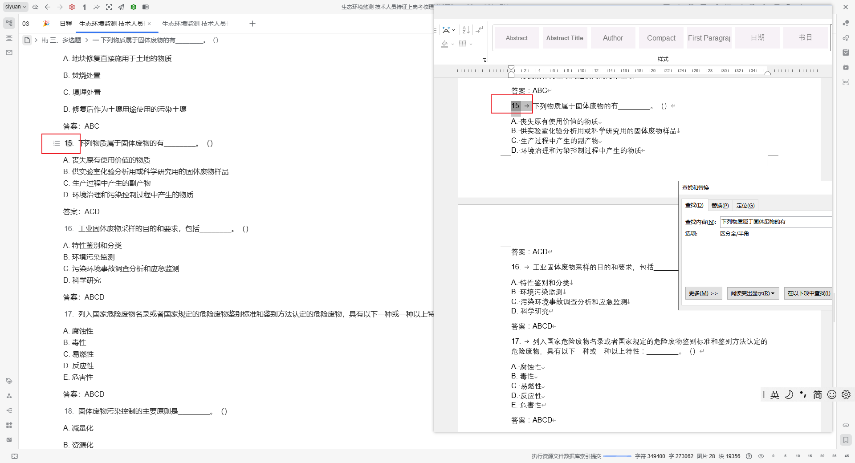
Task: Click the 更多 button in find dialog
Action: [703, 293]
